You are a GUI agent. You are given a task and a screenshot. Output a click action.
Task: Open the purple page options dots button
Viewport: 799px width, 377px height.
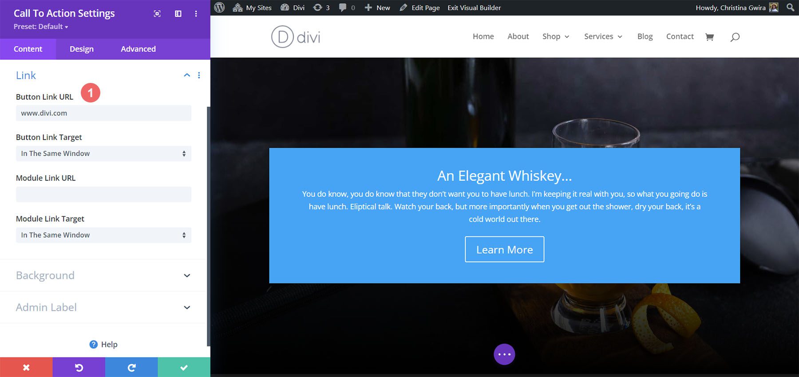click(504, 354)
